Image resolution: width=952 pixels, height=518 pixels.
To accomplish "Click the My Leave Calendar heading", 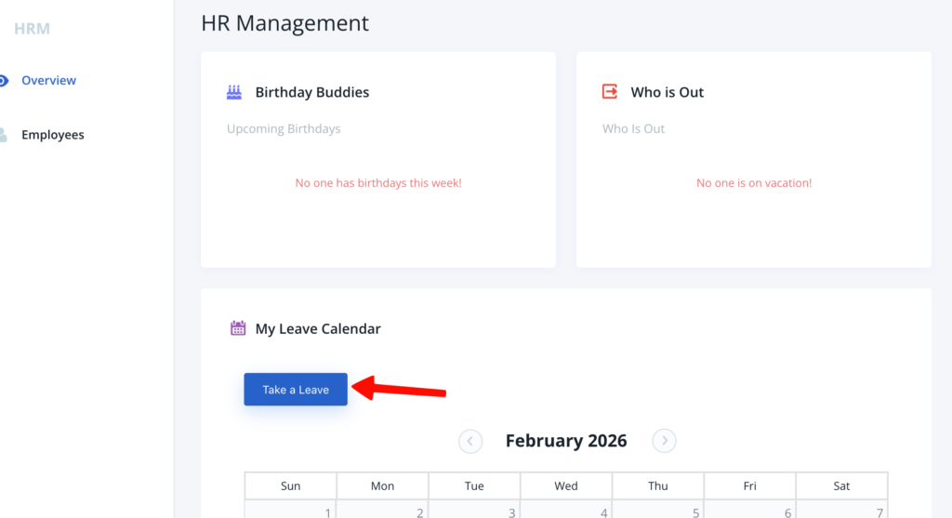I will 318,328.
